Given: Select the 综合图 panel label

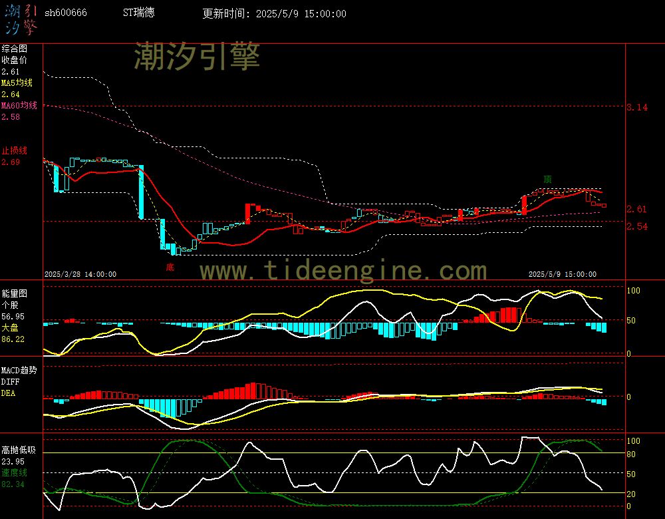Looking at the screenshot, I should click(15, 49).
